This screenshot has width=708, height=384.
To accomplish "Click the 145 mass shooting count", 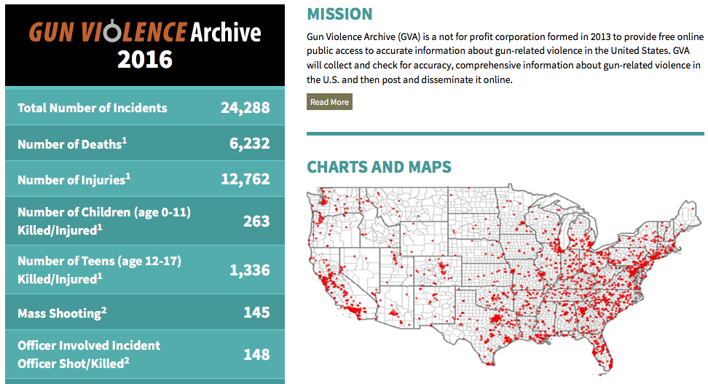I will point(256,313).
